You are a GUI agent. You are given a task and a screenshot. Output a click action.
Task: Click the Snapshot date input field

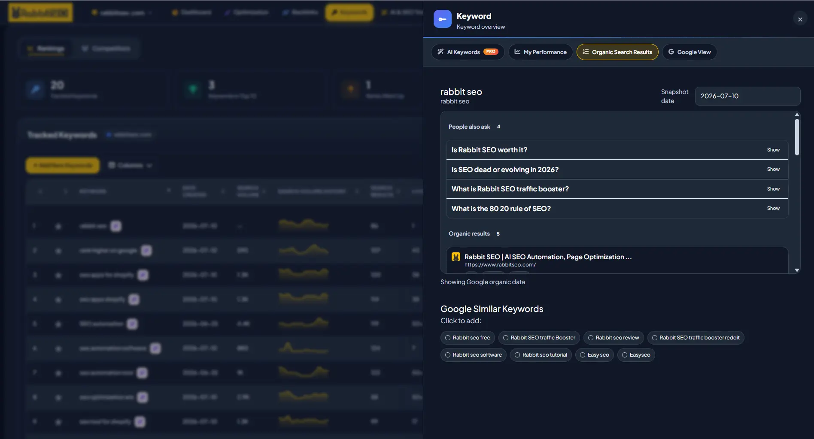[747, 96]
